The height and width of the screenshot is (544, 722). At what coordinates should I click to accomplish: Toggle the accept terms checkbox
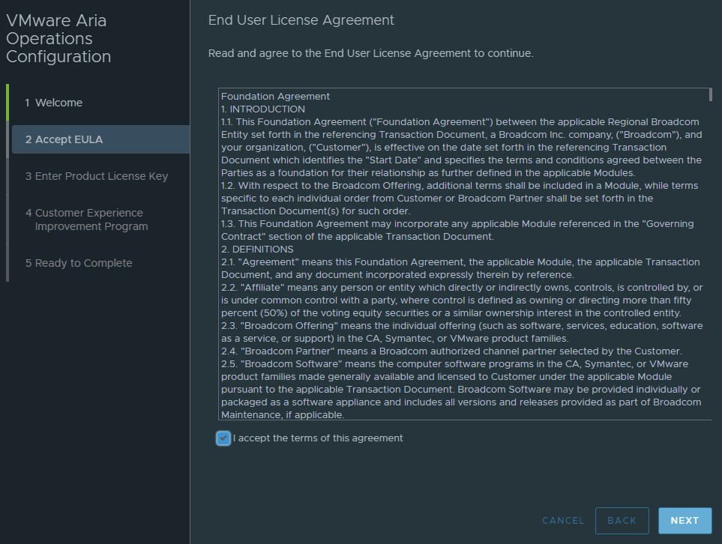223,438
